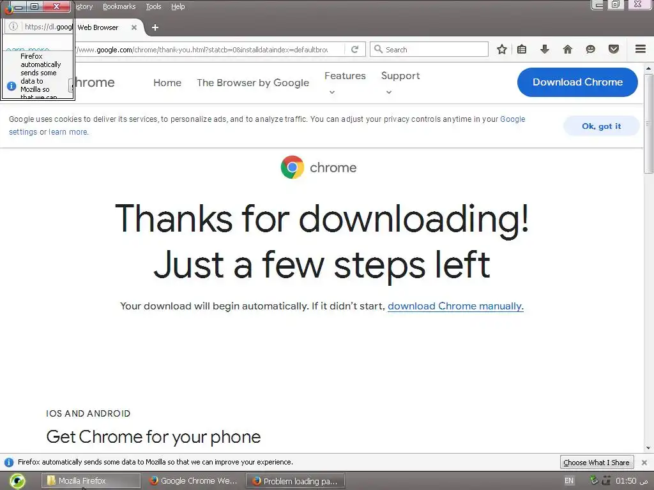Click the vertical scrollbar thumb

pyautogui.click(x=648, y=124)
